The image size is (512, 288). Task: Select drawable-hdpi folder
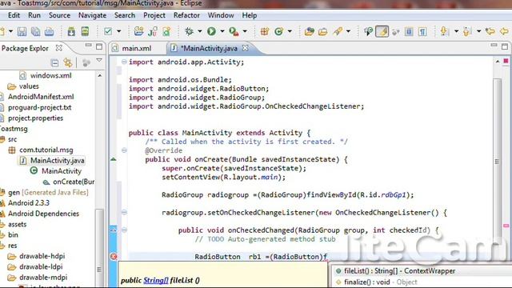tap(42, 256)
